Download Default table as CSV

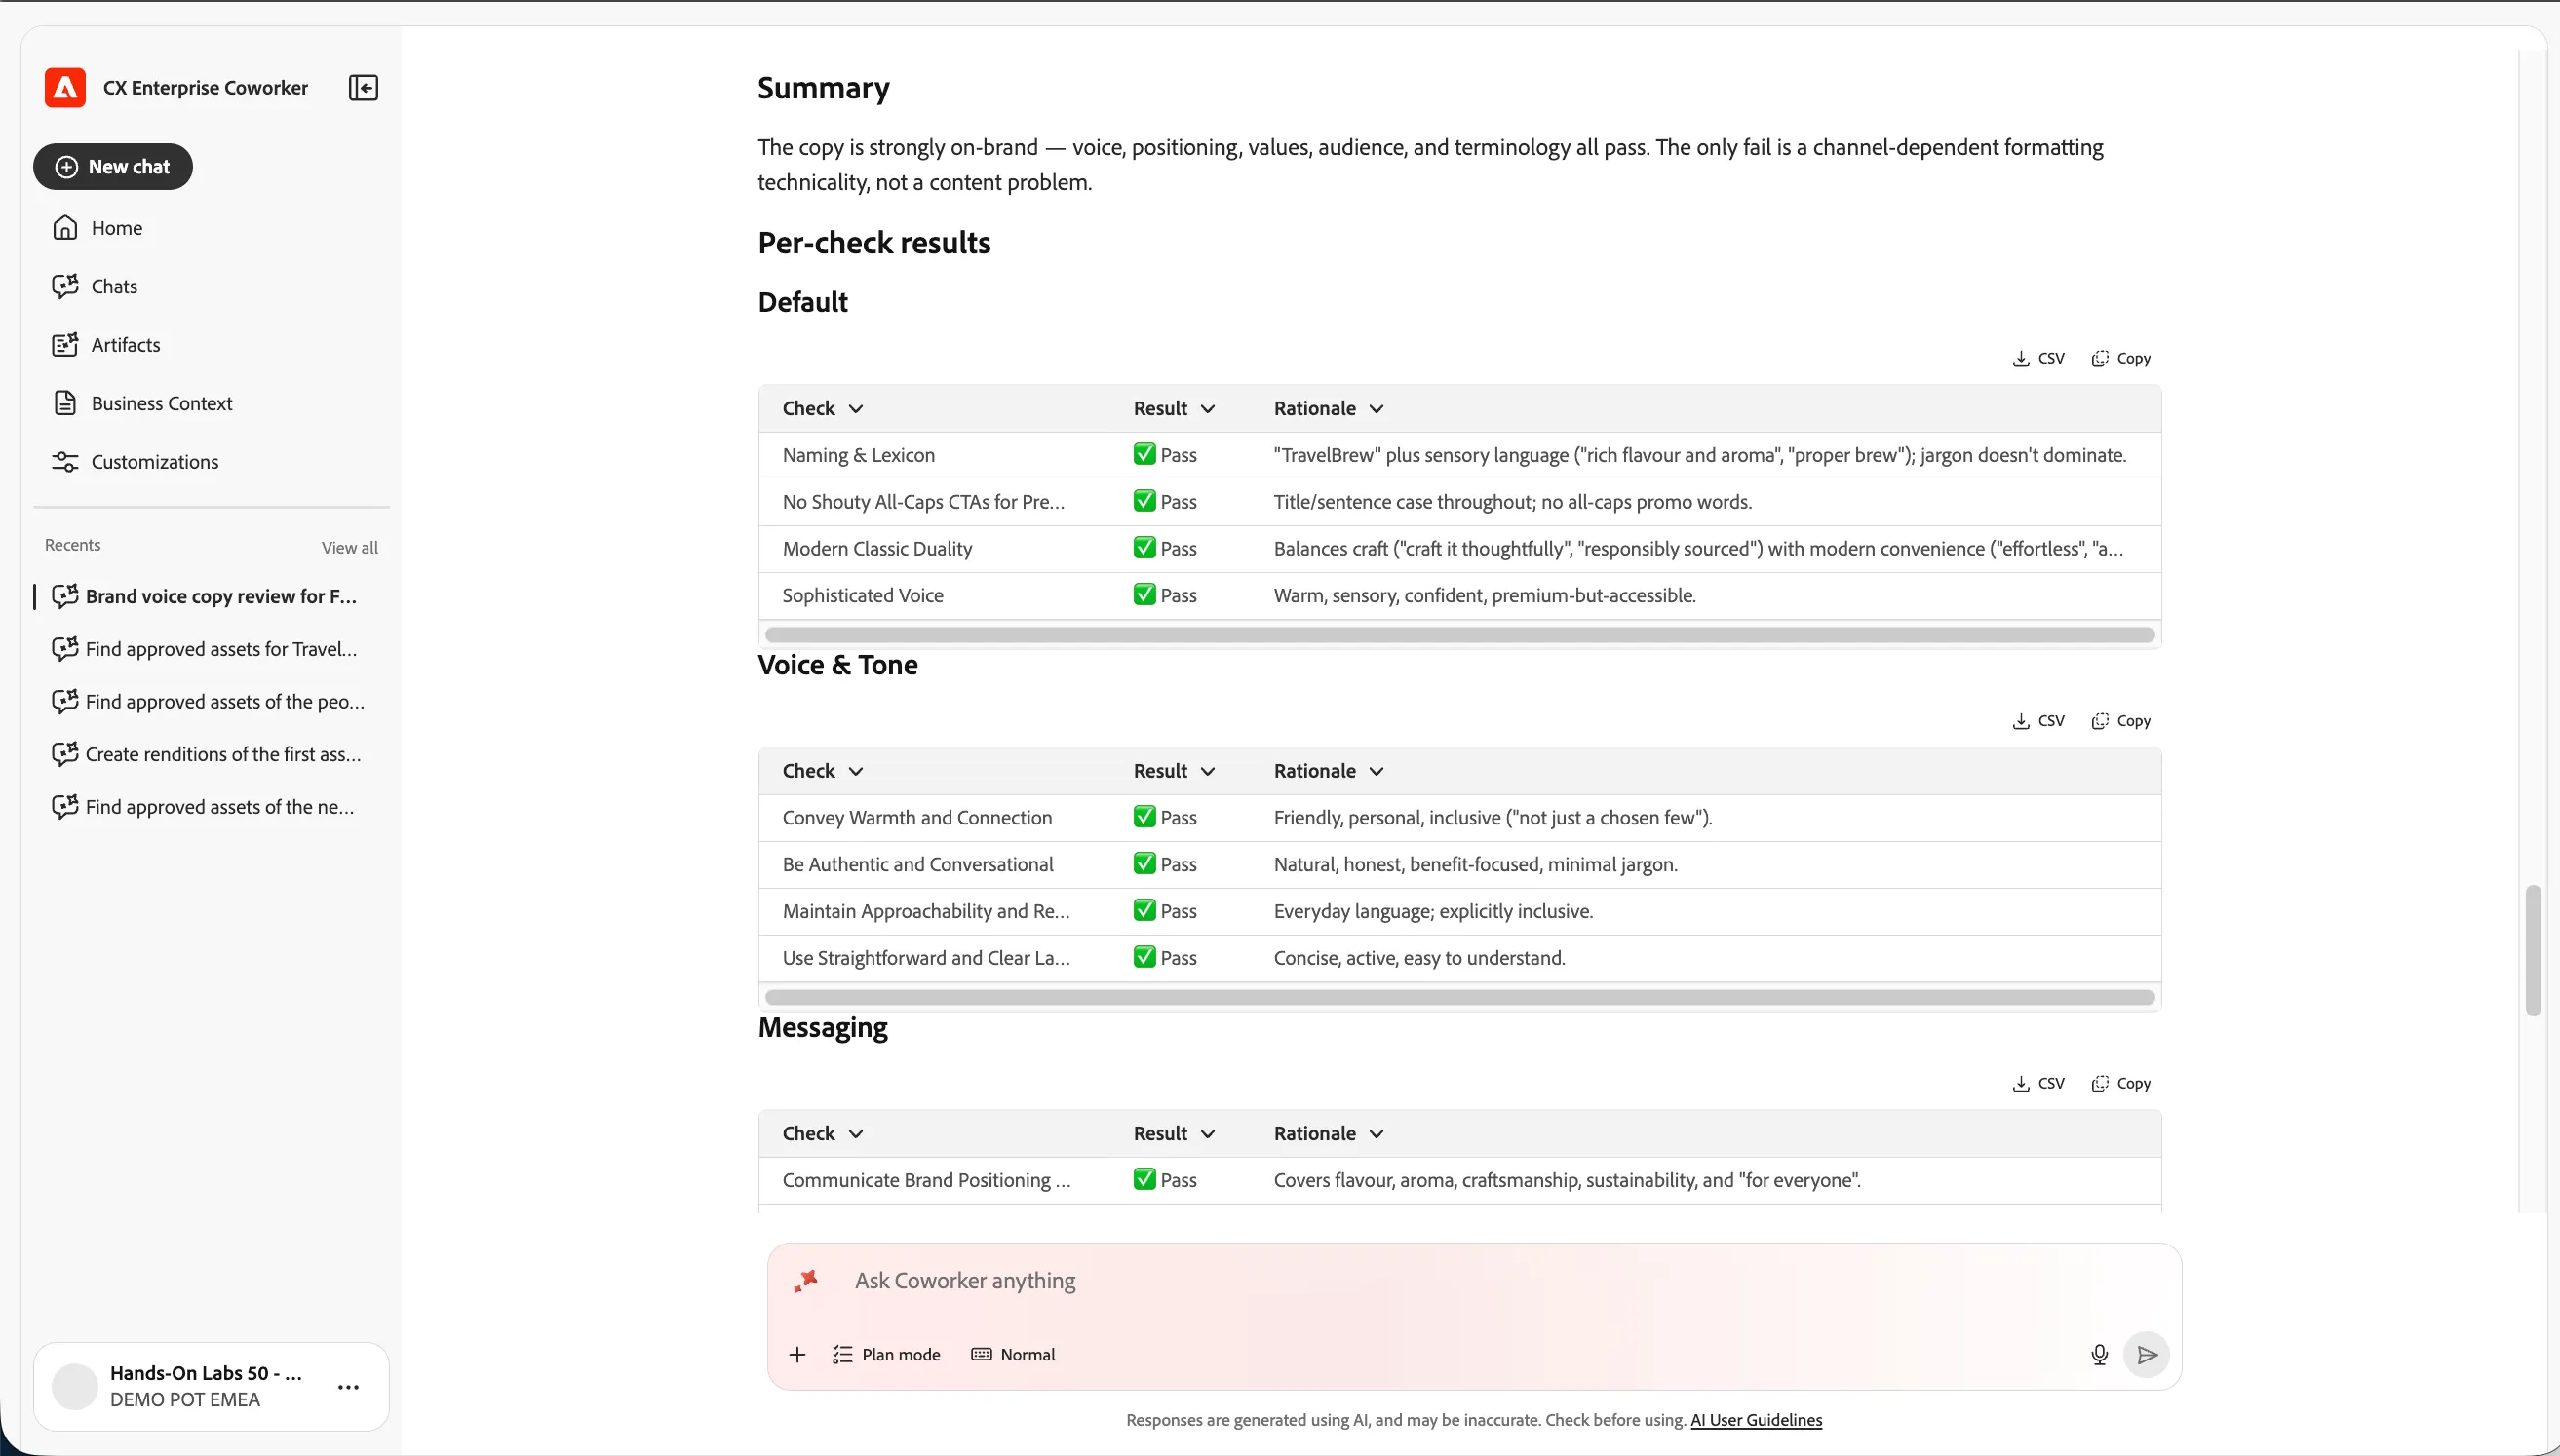(x=2038, y=358)
